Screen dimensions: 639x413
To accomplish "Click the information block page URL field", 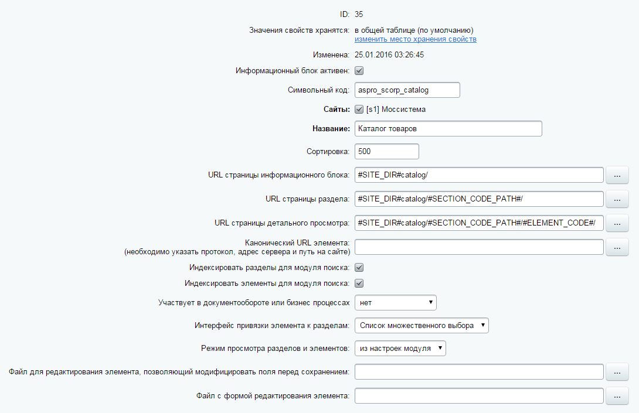I will pos(479,175).
